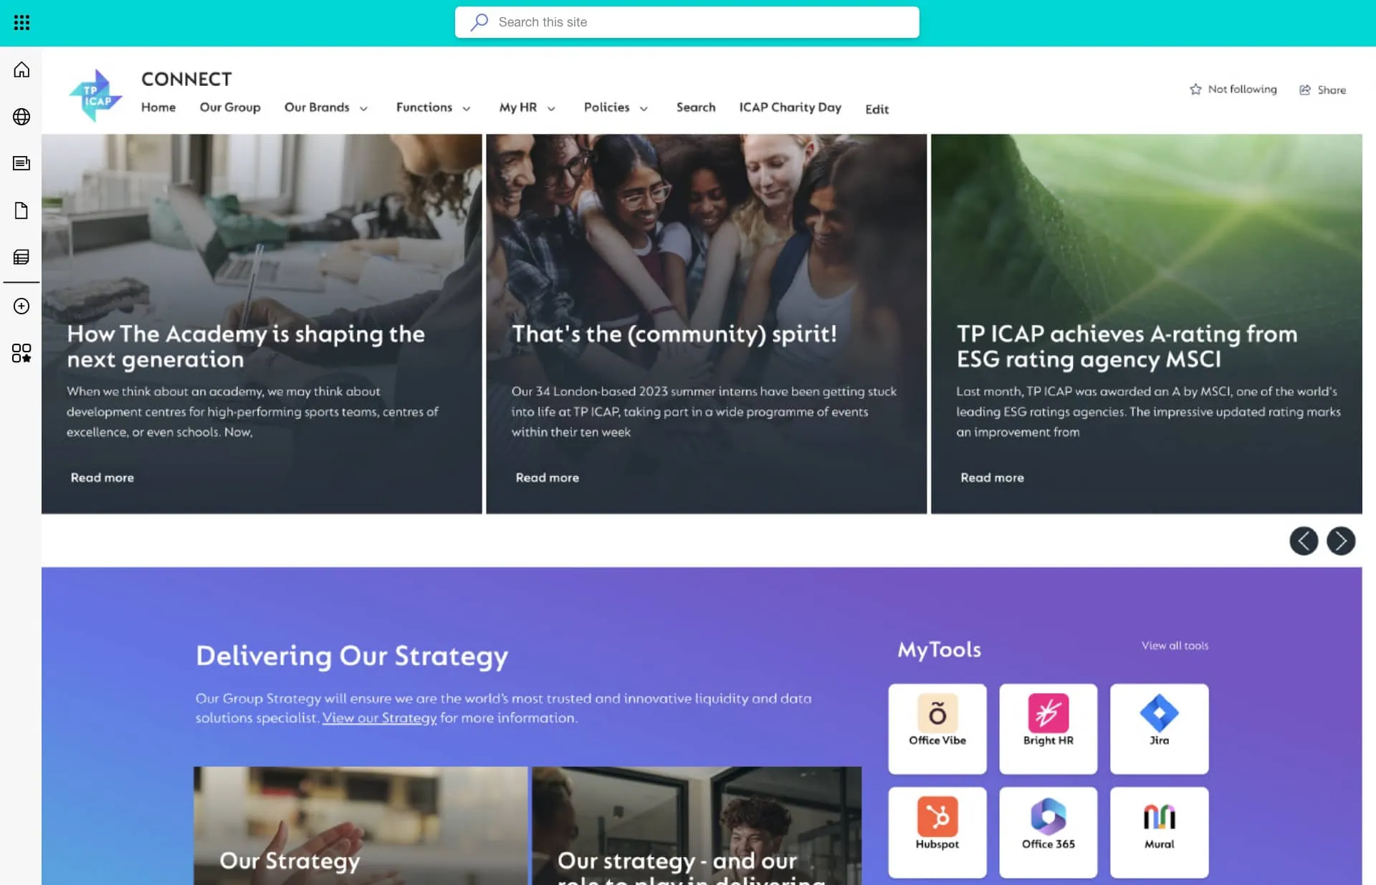Viewport: 1376px width, 885px height.
Task: Go to the Our Group nav item
Action: coord(229,107)
